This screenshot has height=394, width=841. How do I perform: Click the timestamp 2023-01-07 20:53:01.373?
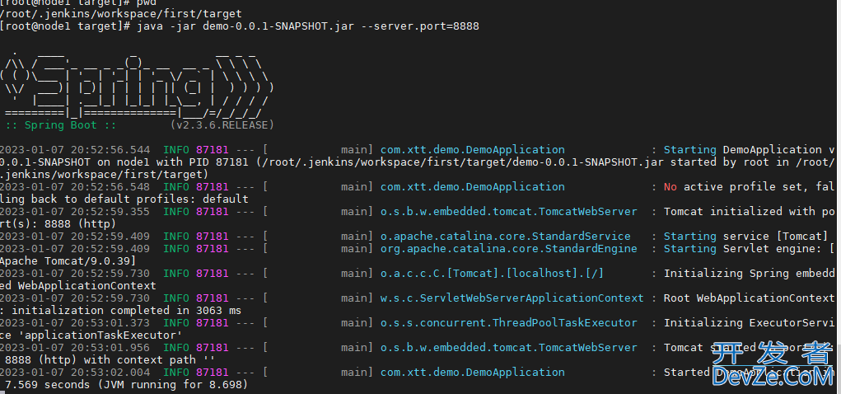click(75, 322)
